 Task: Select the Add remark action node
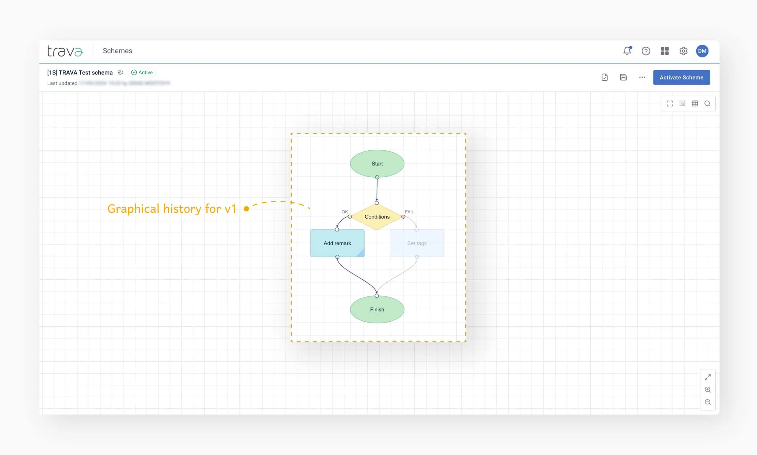tap(337, 243)
